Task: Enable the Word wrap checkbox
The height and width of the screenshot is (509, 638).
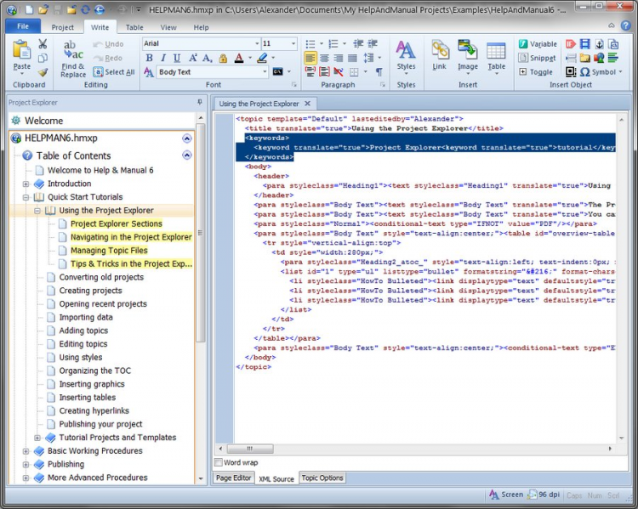Action: (x=219, y=462)
